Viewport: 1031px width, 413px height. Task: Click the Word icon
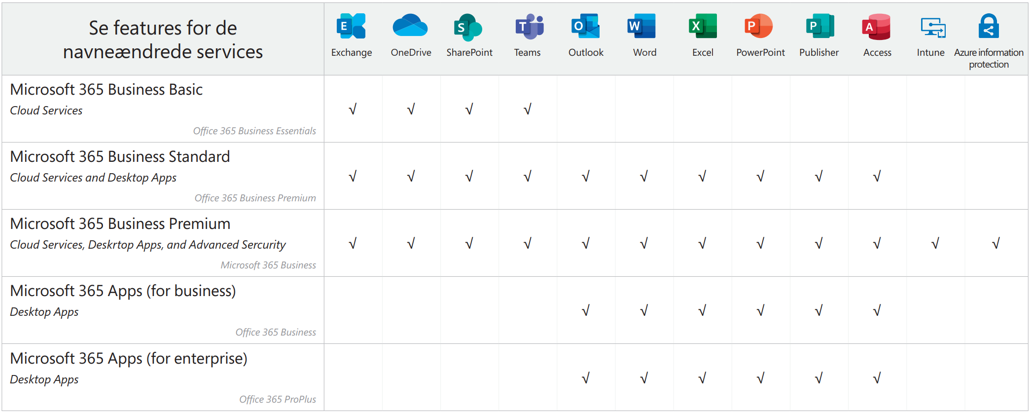641,26
